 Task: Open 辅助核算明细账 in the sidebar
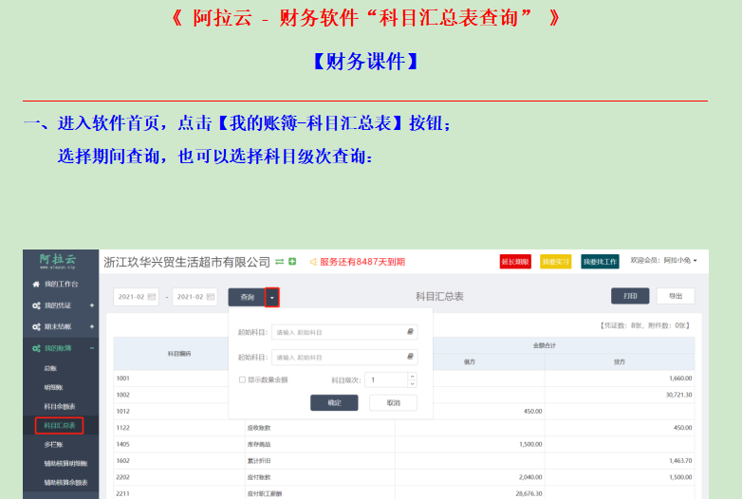pyautogui.click(x=65, y=464)
